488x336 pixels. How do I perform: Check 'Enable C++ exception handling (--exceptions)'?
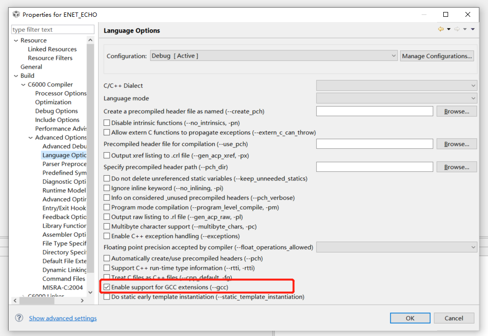(106, 235)
